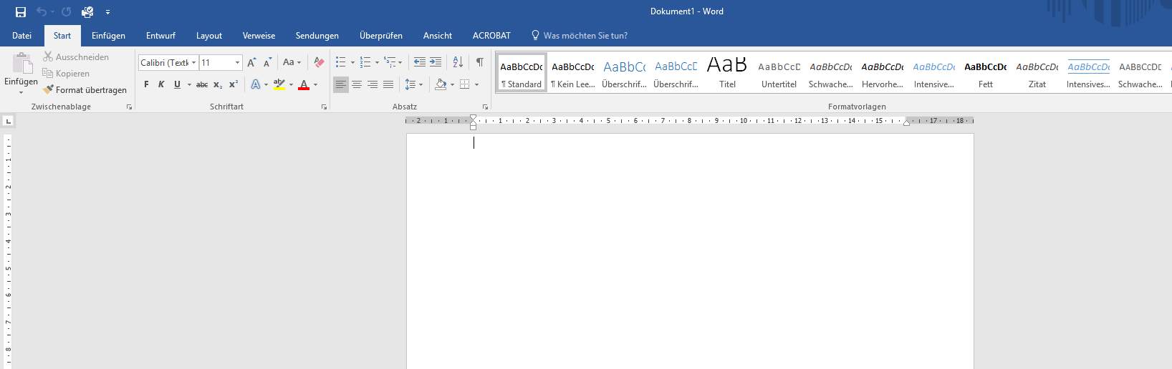
Task: Click the tab selector at ruler corner
Action: pos(8,122)
